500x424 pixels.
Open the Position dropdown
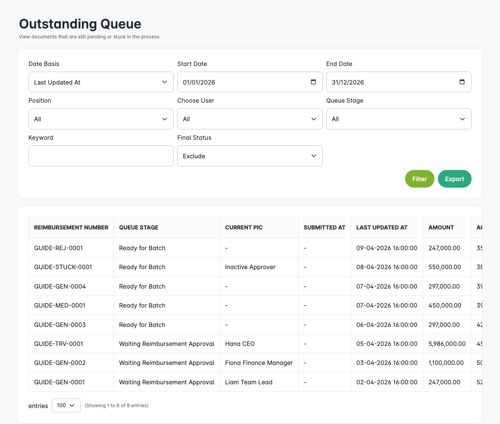tap(100, 119)
